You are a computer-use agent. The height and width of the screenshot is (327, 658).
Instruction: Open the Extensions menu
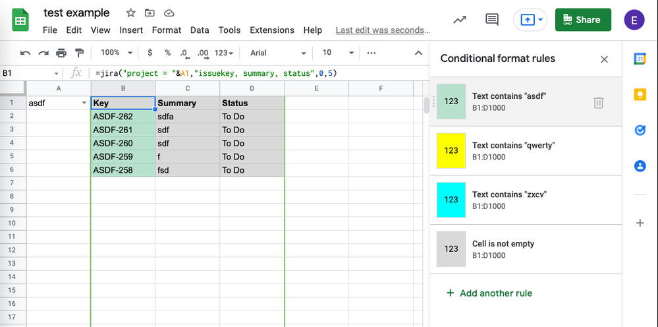(x=272, y=30)
